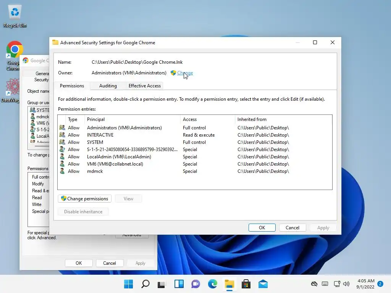Open the volume tray icon
The image size is (391, 293).
pos(346,284)
